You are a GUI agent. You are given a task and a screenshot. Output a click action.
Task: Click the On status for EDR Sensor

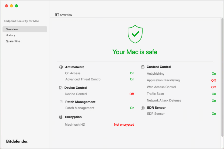214,114
